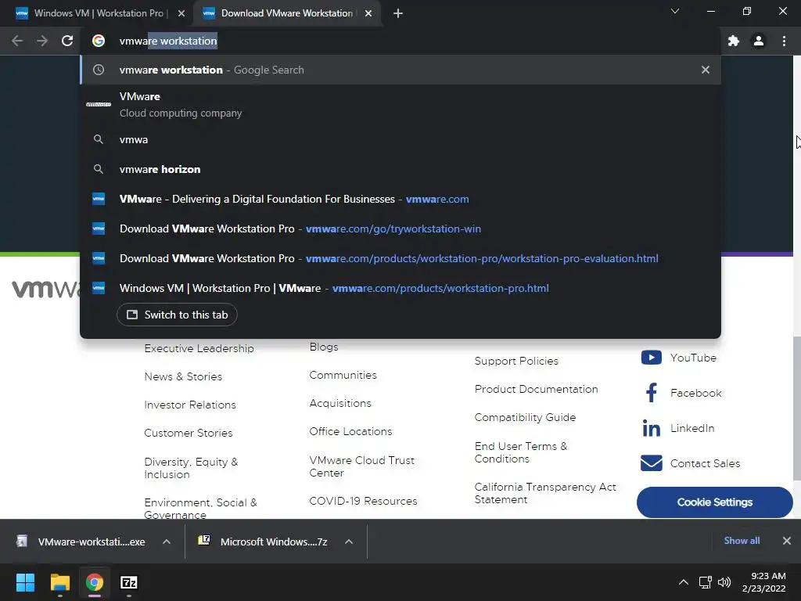Open Blogs footer link
The image size is (801, 601).
[324, 347]
